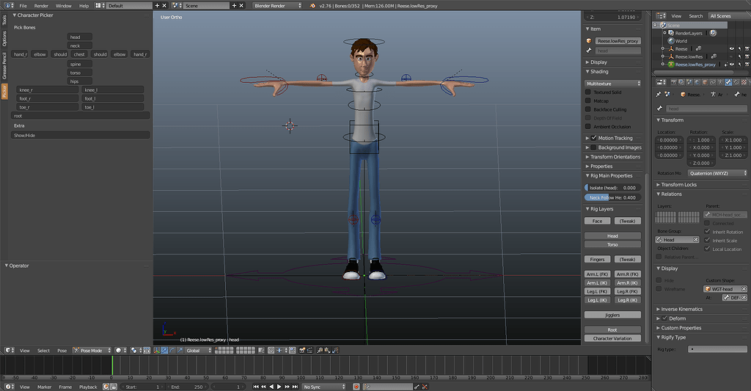Play animation in reverse in timeline

coord(271,387)
